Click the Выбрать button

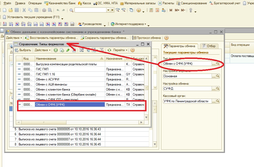(23, 50)
